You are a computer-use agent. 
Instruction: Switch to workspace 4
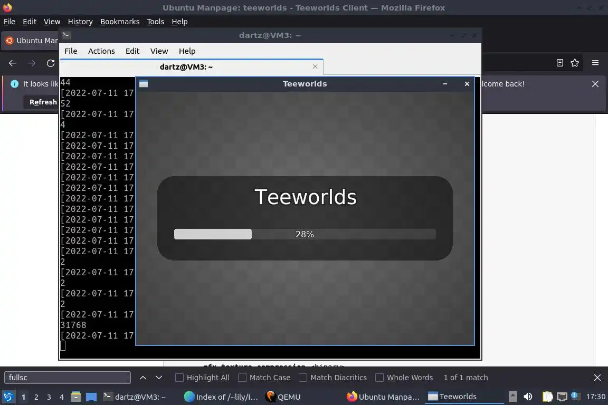click(x=62, y=397)
